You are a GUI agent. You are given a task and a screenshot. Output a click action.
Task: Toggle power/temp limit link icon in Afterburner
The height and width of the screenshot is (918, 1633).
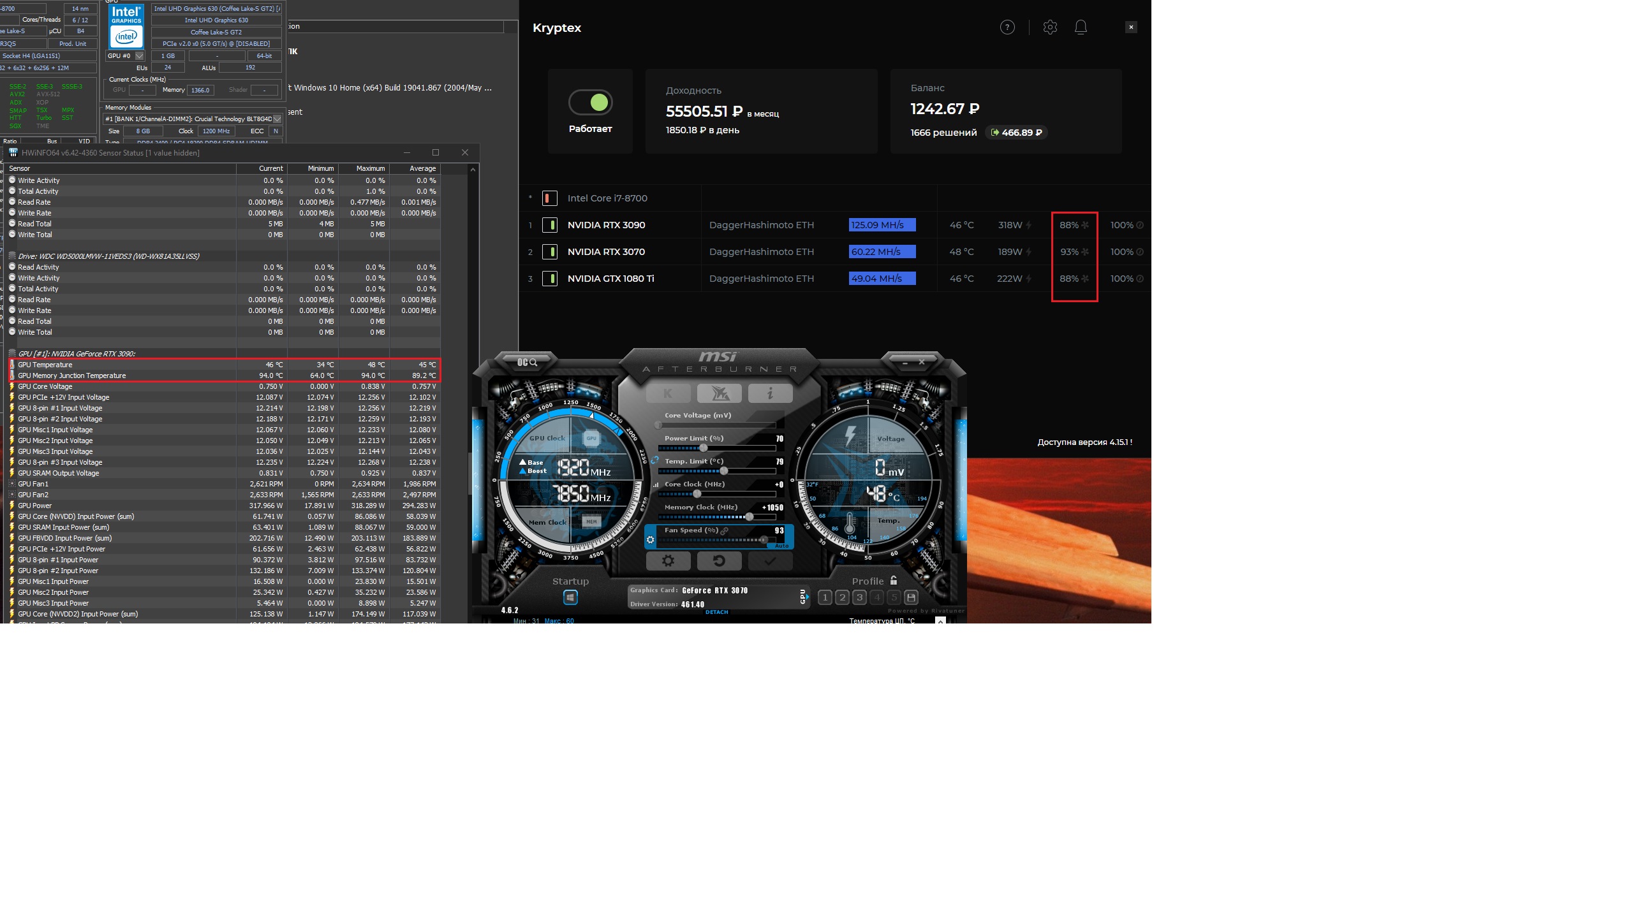point(654,460)
